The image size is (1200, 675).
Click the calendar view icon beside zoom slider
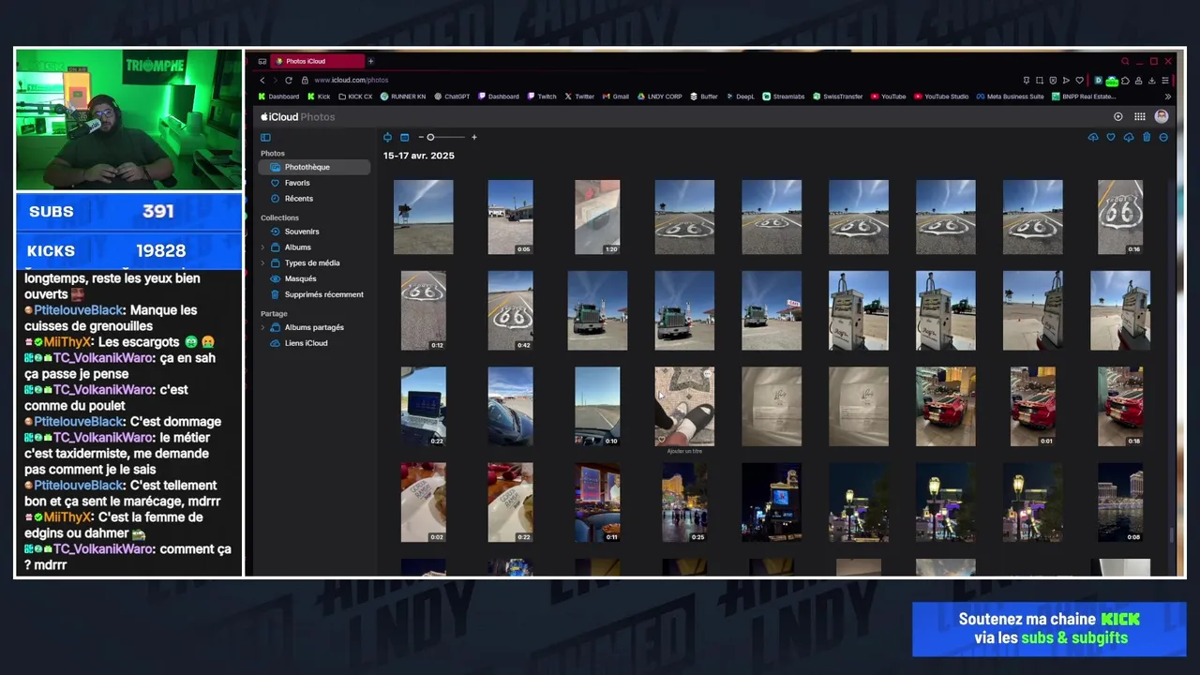coord(405,137)
